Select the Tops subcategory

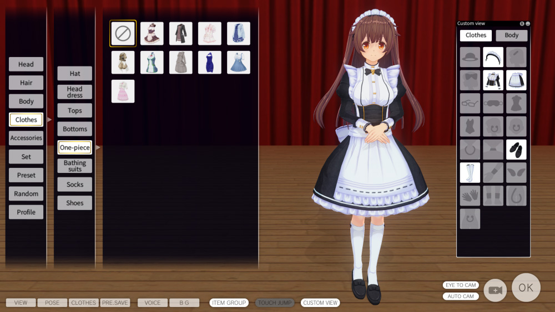coord(75,111)
